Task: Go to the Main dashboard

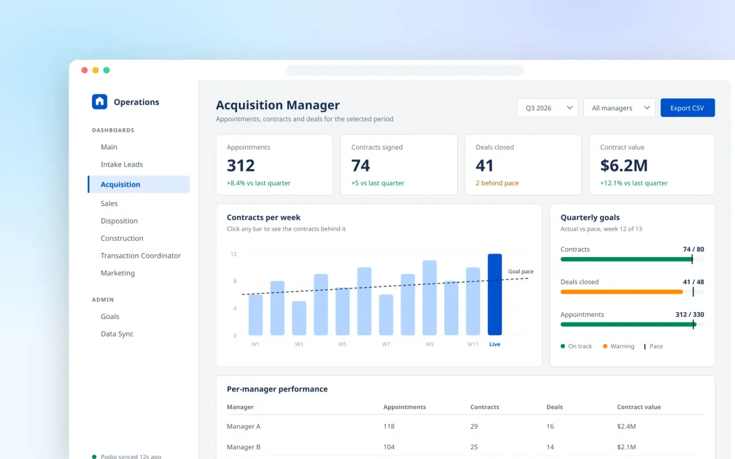Action: coord(109,147)
